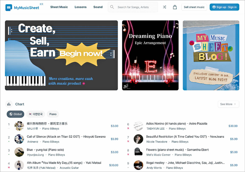
Task: Click Yuki Matsui artist avatar
Action: [19, 165]
